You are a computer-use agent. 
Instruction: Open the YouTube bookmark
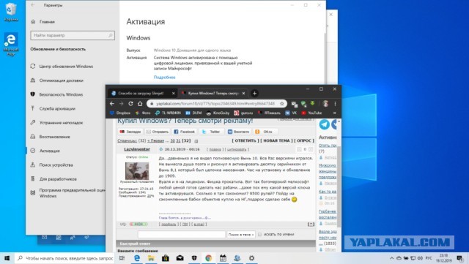point(311,113)
